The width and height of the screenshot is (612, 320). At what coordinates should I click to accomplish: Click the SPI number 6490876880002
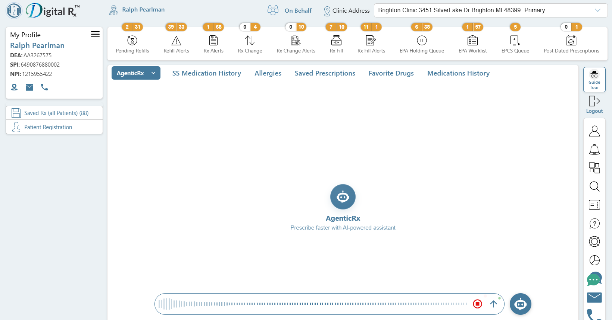(40, 64)
